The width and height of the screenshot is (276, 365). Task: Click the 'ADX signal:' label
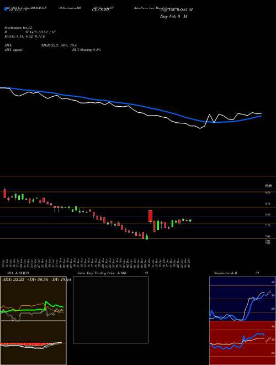(x=14, y=50)
